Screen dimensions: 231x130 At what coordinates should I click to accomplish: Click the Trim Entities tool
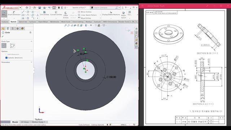44,13
